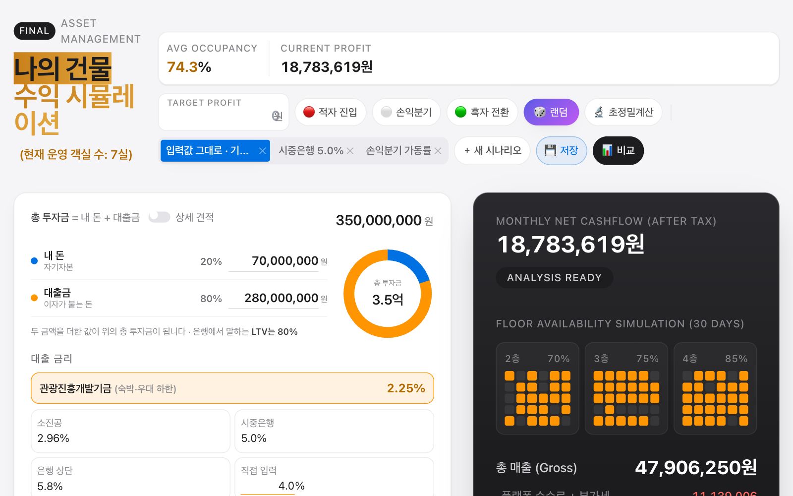The width and height of the screenshot is (793, 496).
Task: Click the dice icon on 랜덤
Action: [540, 112]
